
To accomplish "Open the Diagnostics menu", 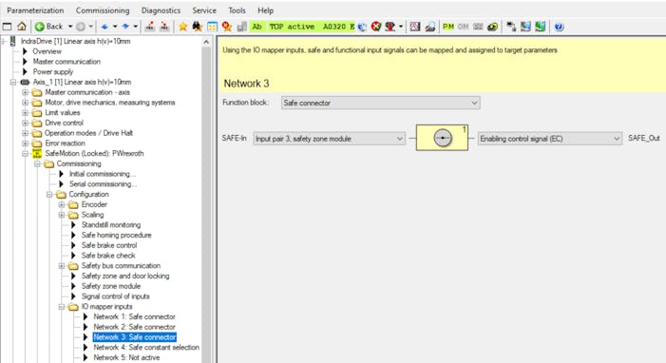I will click(x=161, y=10).
